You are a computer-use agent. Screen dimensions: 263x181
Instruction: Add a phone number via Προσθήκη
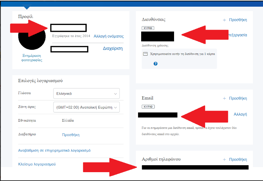(x=235, y=160)
